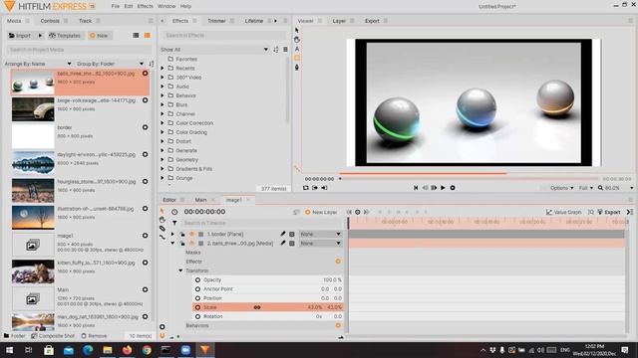Switch media panel to list view
638x358 pixels.
[x=136, y=36]
